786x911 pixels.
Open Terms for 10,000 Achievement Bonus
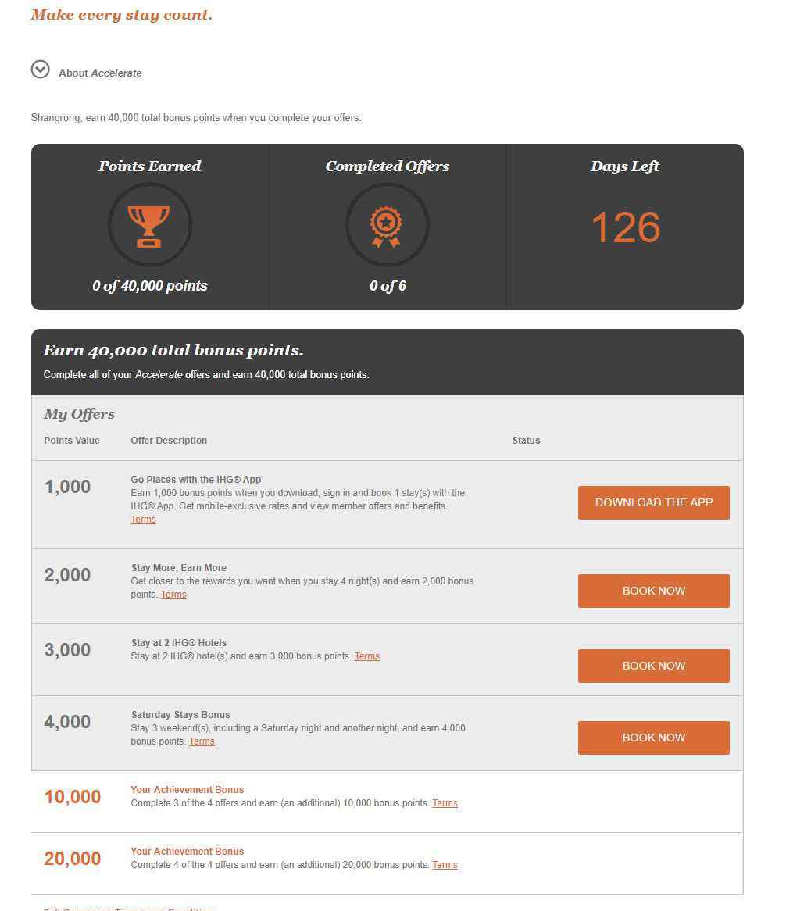click(x=445, y=803)
